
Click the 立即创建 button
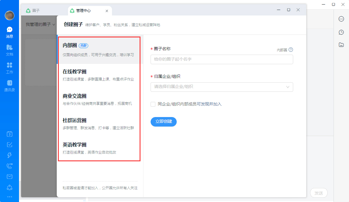[x=163, y=121]
